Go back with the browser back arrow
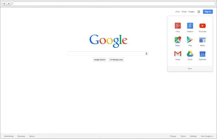Viewport: 217px width, 139px height. [4, 3]
